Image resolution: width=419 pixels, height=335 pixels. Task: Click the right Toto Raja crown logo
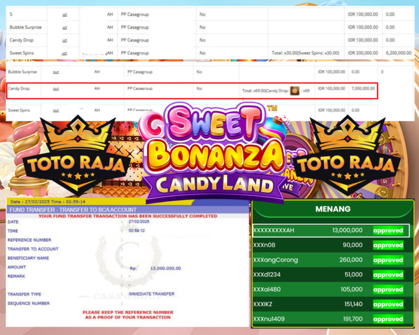click(x=346, y=155)
